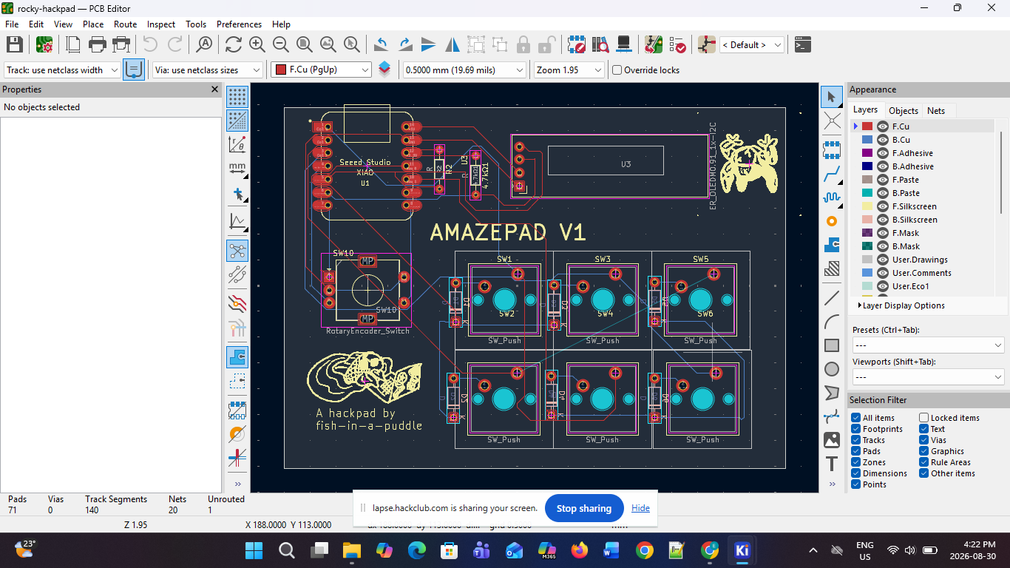Click the F.Mask layer color swatch
Screen dimensions: 1010x568
pyautogui.click(x=867, y=233)
